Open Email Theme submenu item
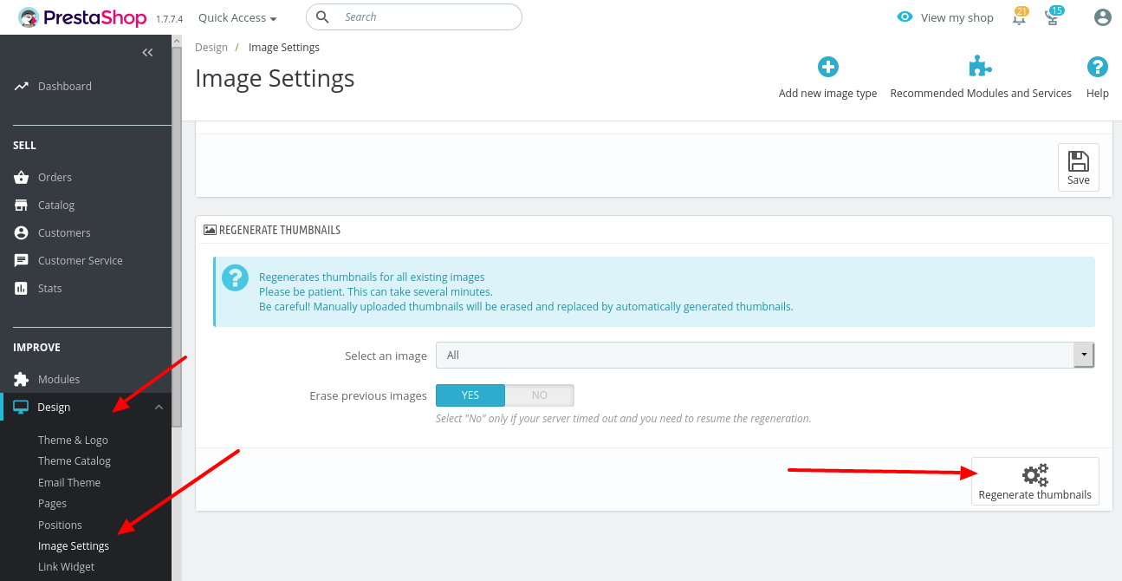 coord(69,483)
